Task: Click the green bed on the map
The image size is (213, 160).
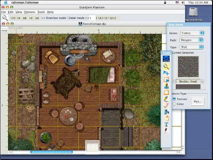Action: (x=103, y=75)
